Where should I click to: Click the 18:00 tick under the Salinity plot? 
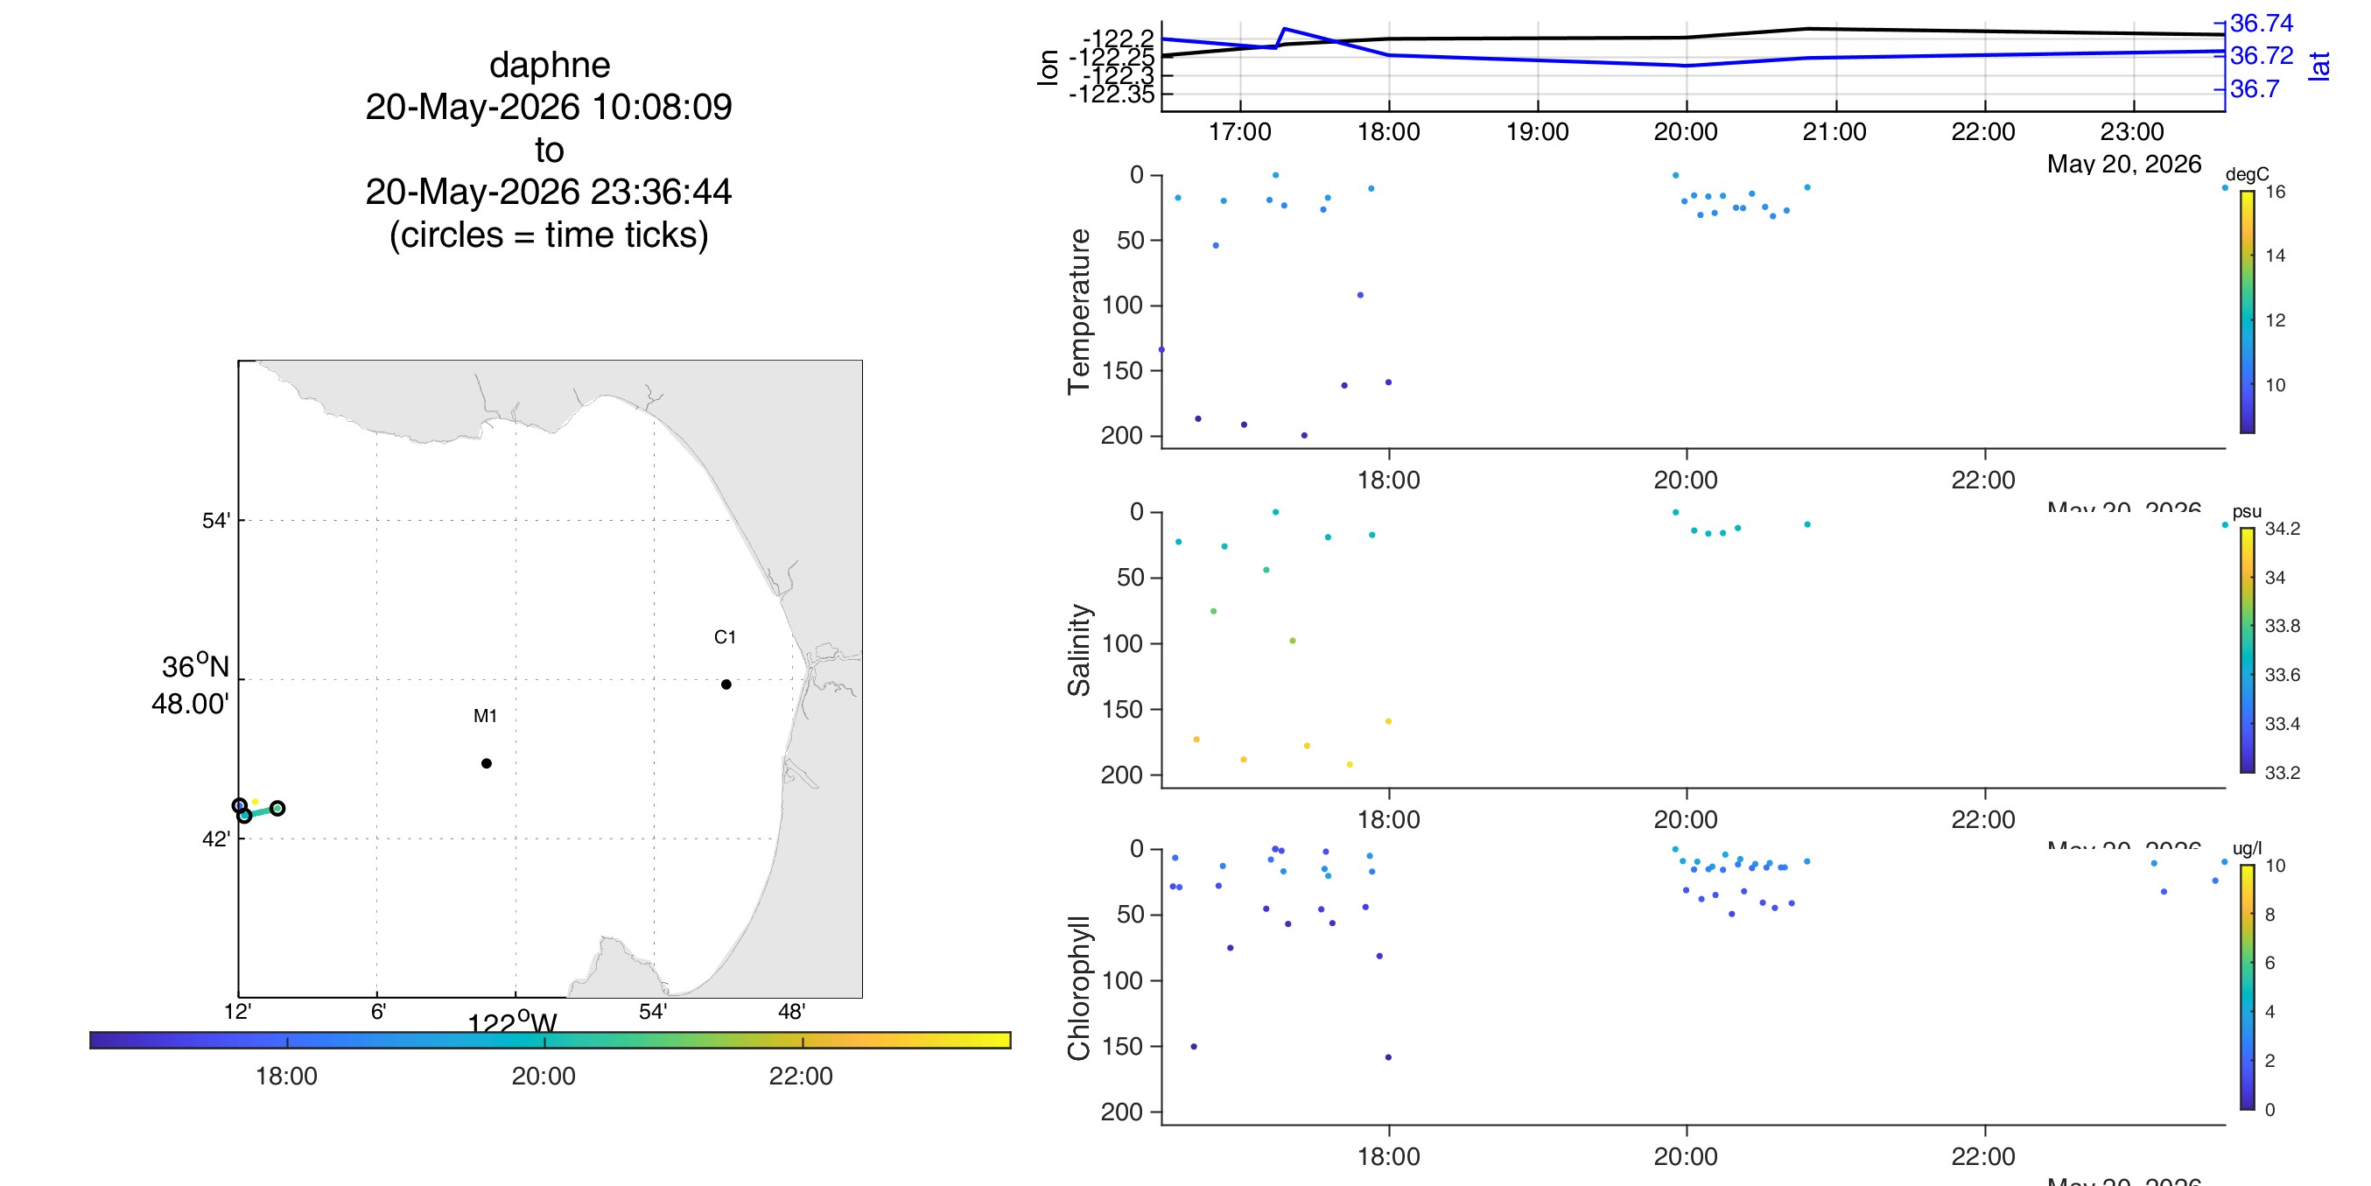click(1388, 819)
